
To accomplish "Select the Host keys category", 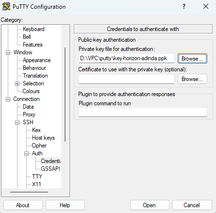I will point(43,138).
